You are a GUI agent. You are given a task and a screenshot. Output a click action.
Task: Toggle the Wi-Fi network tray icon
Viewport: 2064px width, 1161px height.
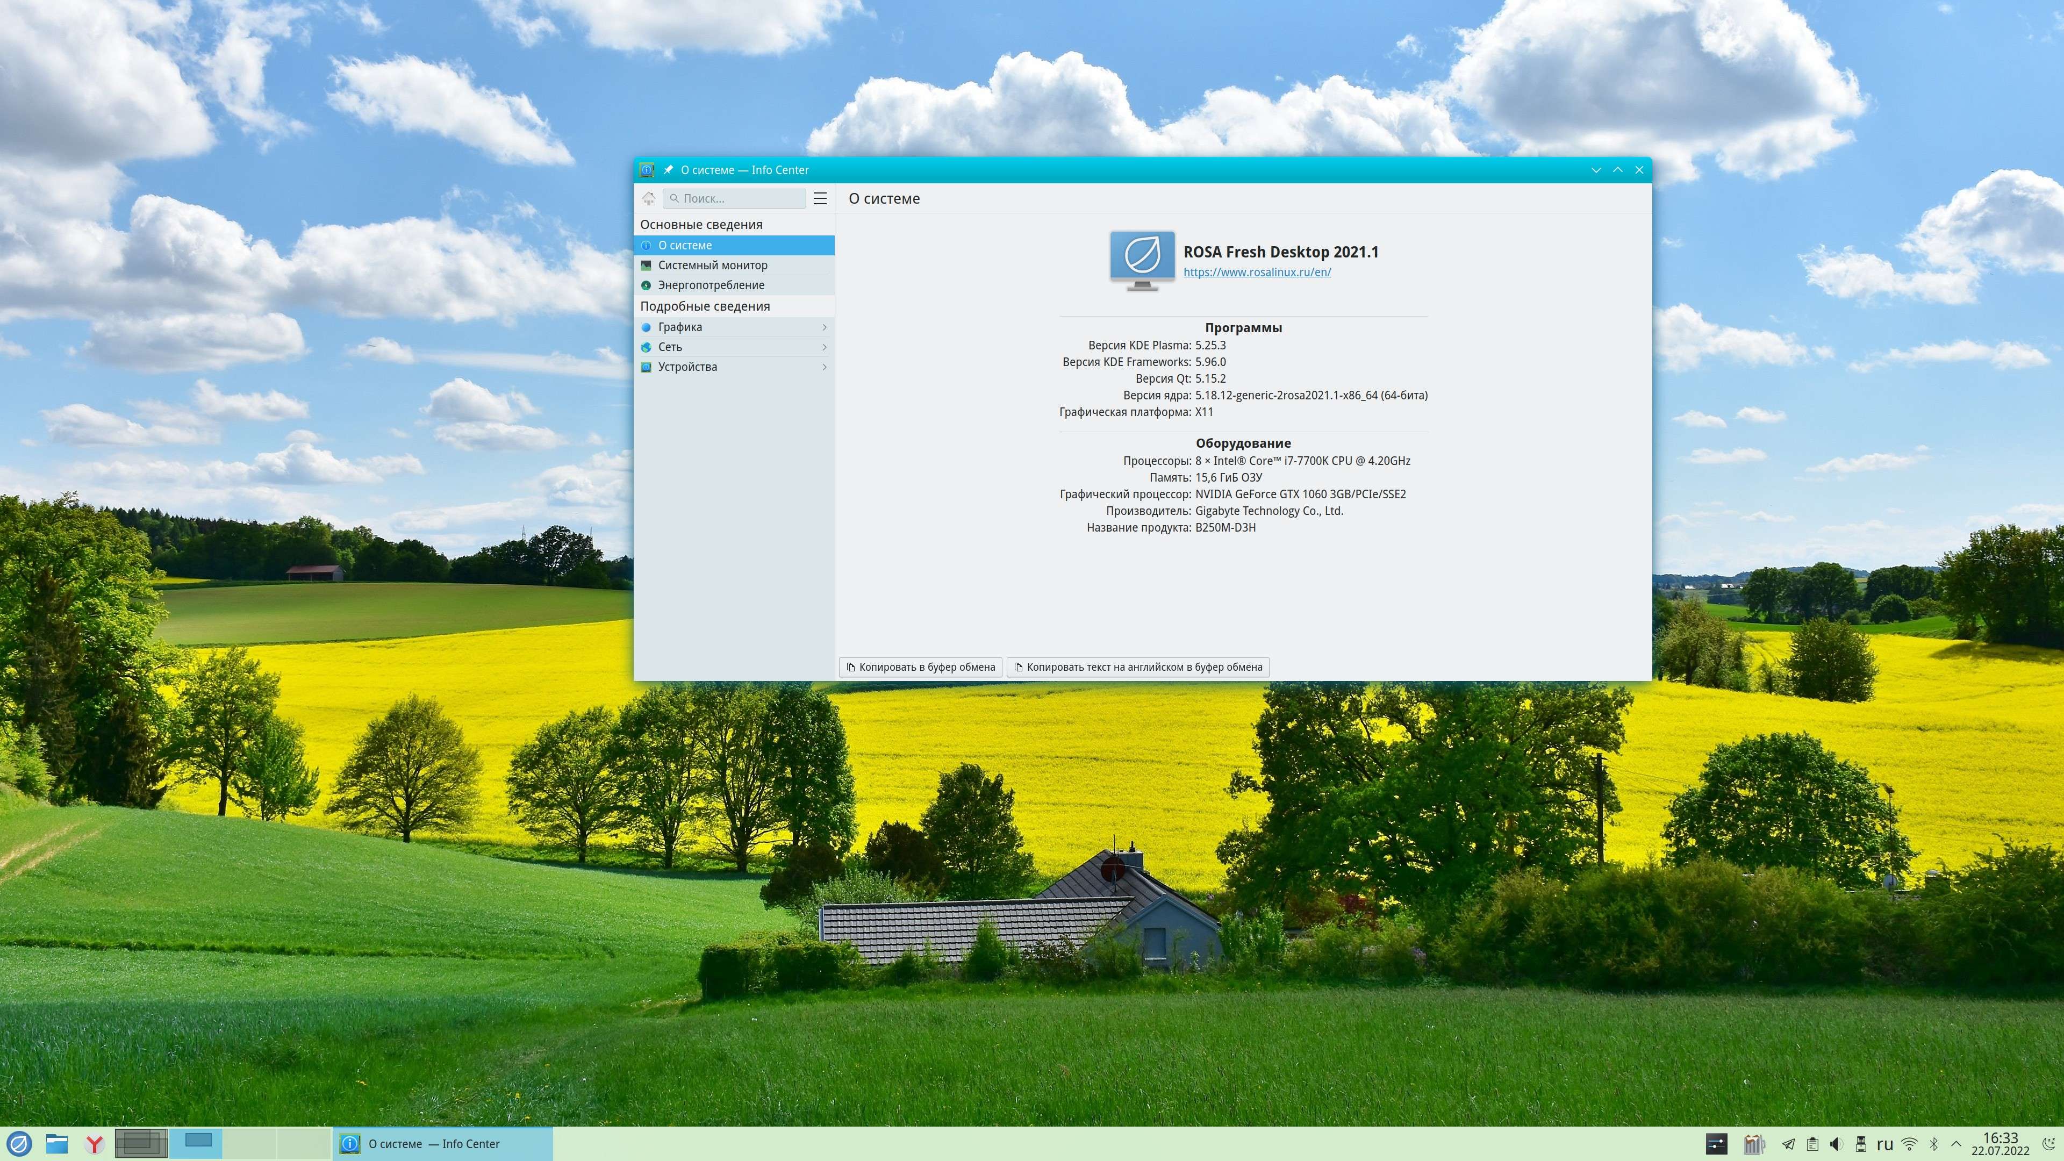(1909, 1144)
